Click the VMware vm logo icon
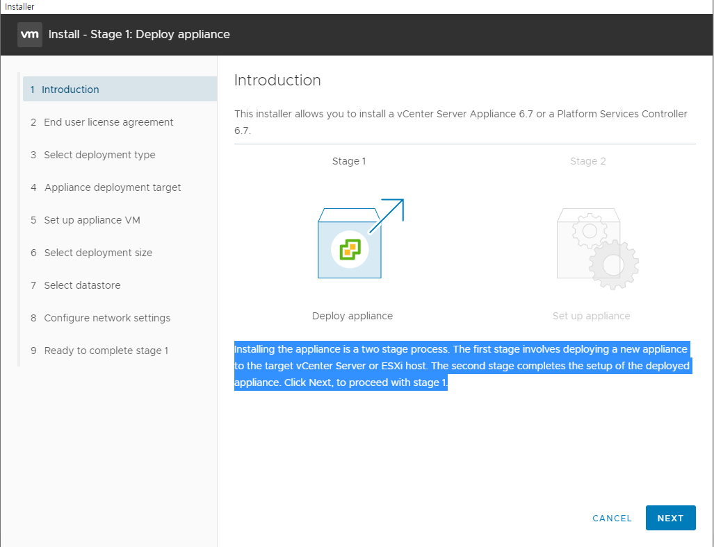The height and width of the screenshot is (547, 714). [30, 35]
